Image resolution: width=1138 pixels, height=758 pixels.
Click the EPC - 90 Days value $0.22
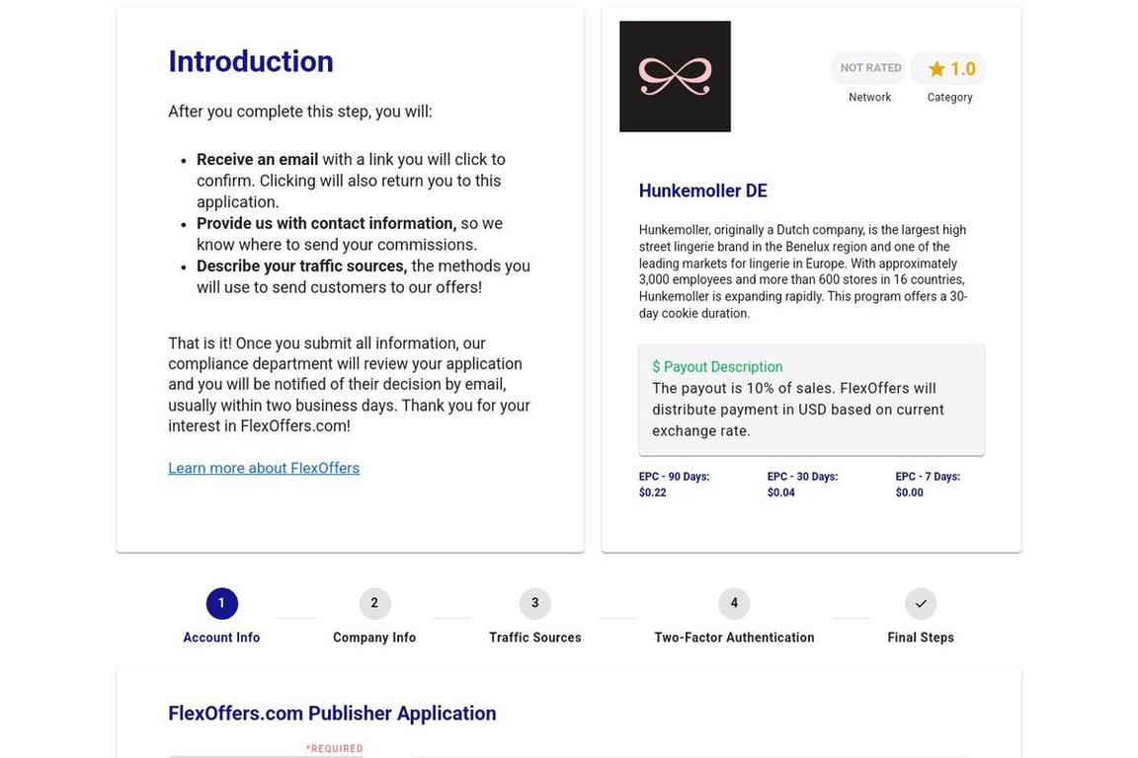[652, 493]
